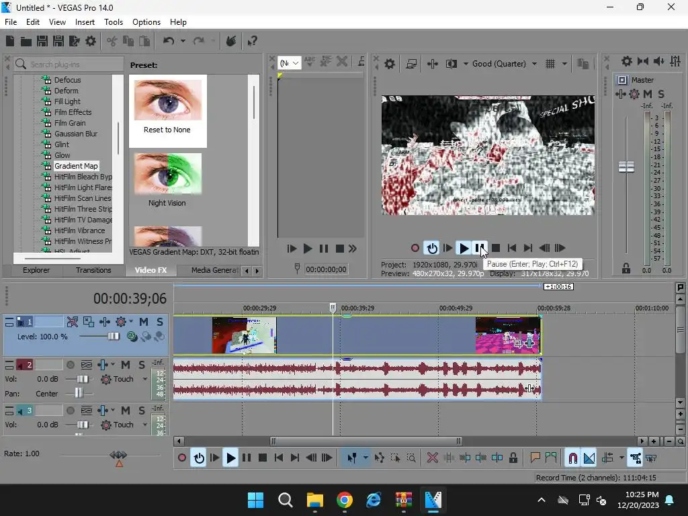Toggle Automatic Crossfades icon
This screenshot has width=688, height=516.
[589, 458]
